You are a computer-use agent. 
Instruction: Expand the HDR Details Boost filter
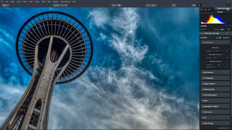(x=215, y=95)
